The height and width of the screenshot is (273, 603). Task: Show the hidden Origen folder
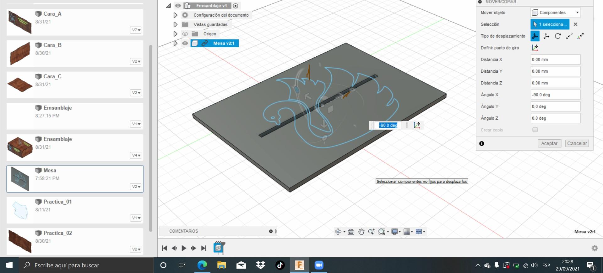tap(185, 34)
